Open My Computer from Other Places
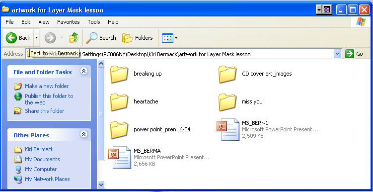This screenshot has width=373, height=192. tap(41, 169)
